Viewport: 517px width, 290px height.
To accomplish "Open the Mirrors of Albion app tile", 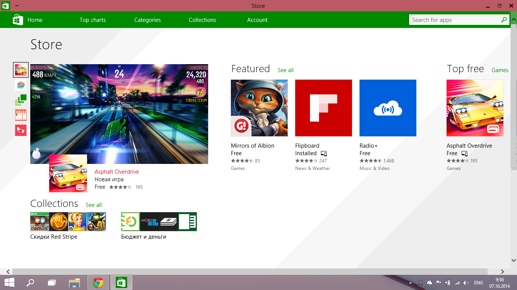I will coord(259,108).
